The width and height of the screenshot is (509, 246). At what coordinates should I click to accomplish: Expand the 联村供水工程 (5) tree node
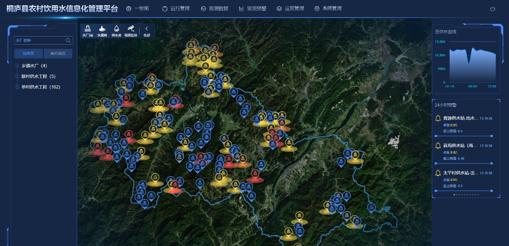17,76
